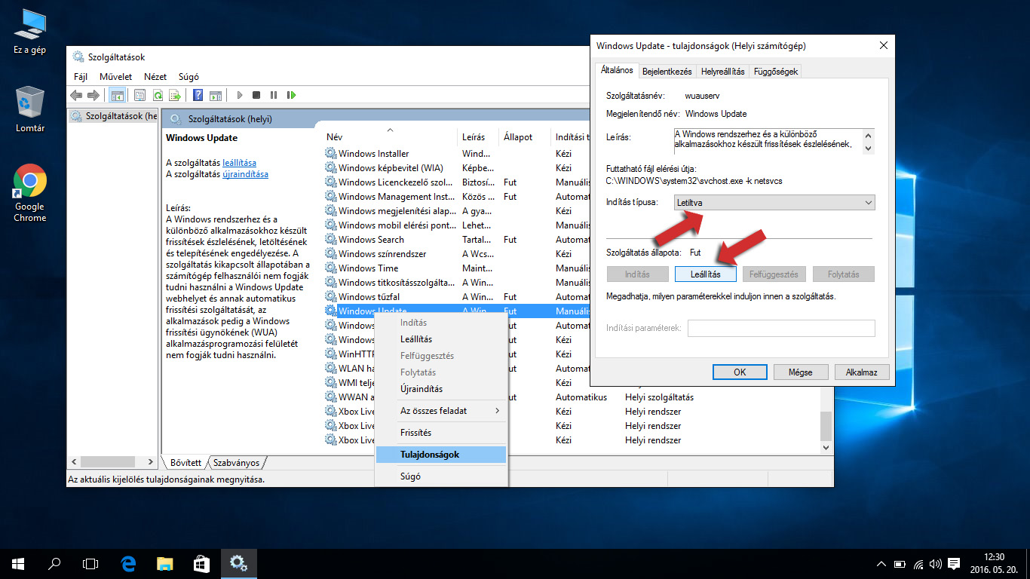The image size is (1030, 579).
Task: Confirm the dialog with the OK button
Action: point(740,372)
